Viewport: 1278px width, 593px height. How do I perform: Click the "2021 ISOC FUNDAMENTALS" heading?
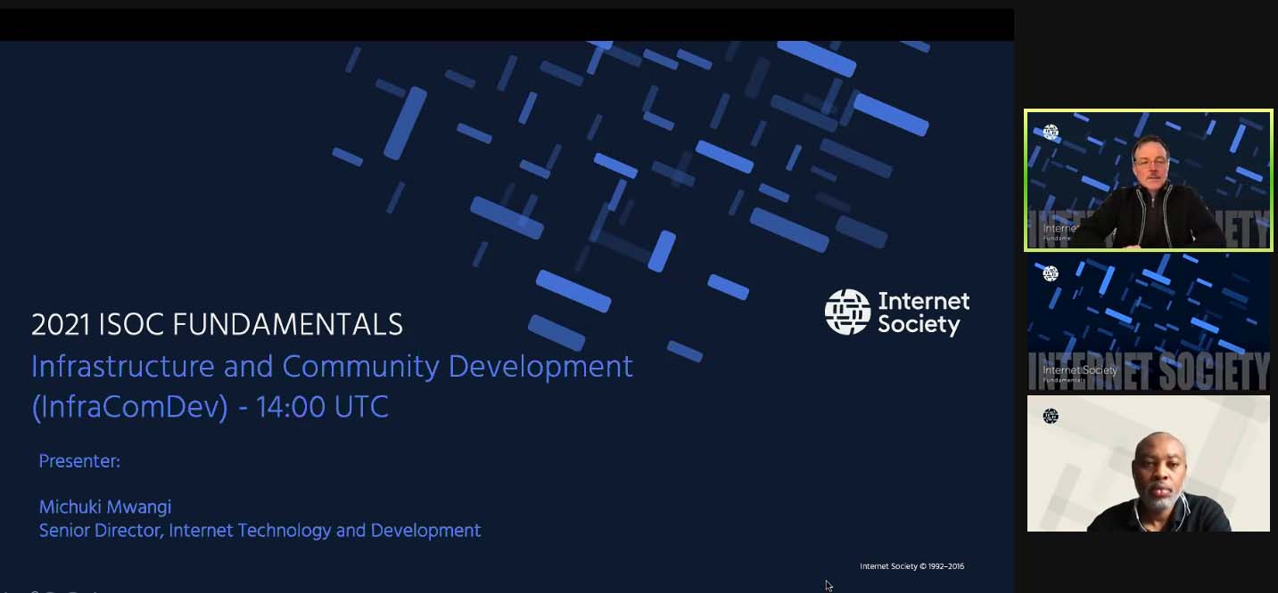pos(217,325)
